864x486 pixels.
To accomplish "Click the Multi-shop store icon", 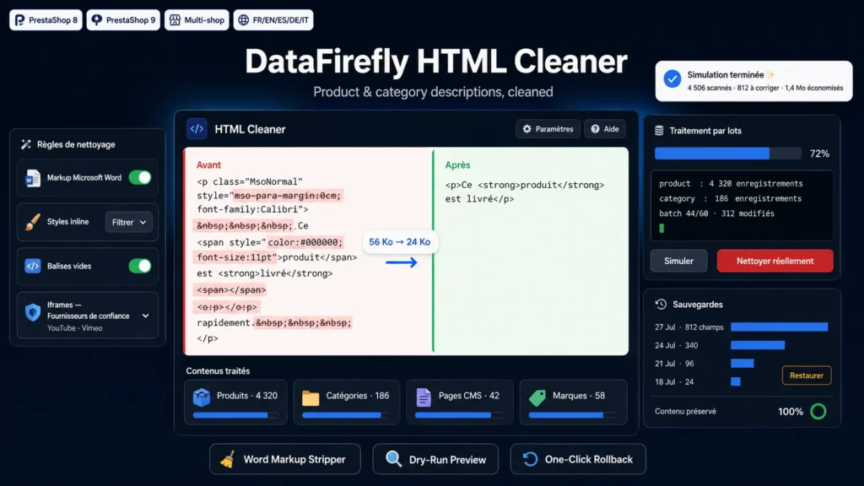I will click(x=175, y=20).
